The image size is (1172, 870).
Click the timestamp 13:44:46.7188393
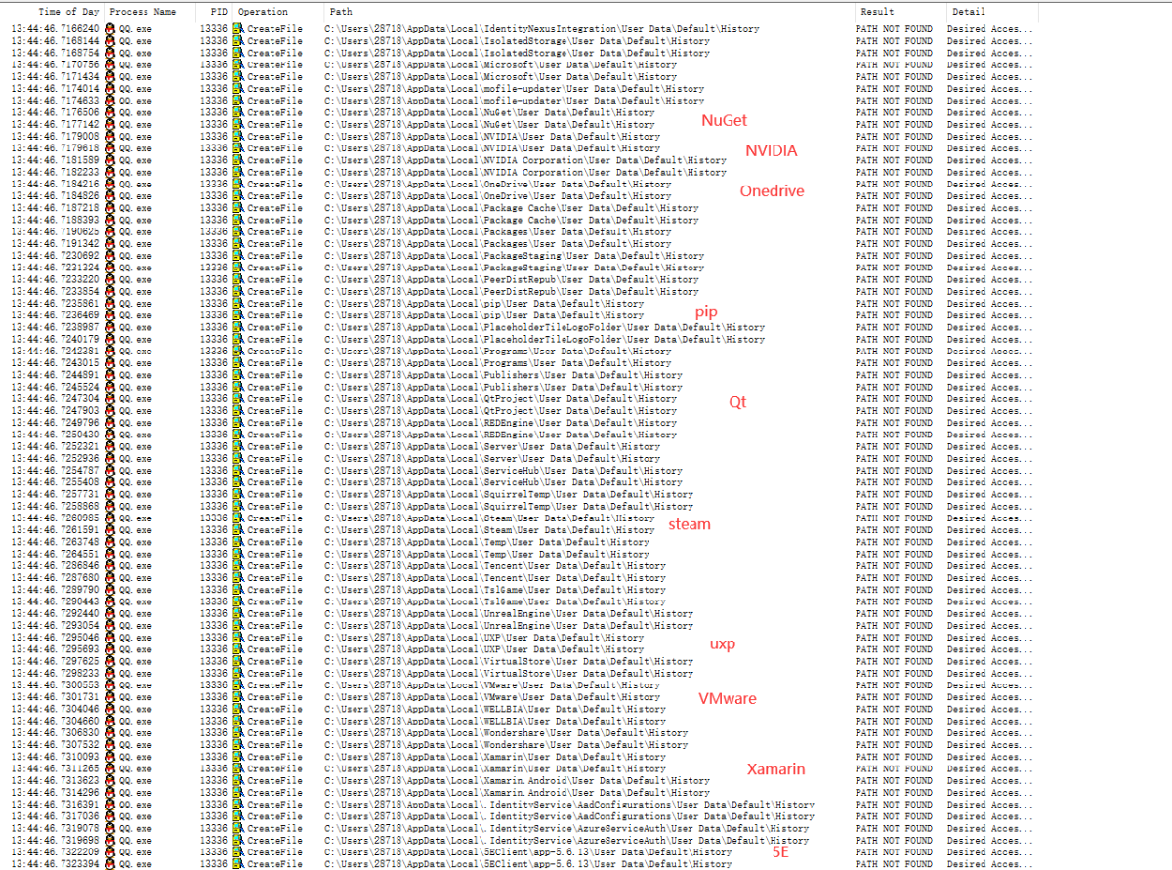pyautogui.click(x=55, y=220)
